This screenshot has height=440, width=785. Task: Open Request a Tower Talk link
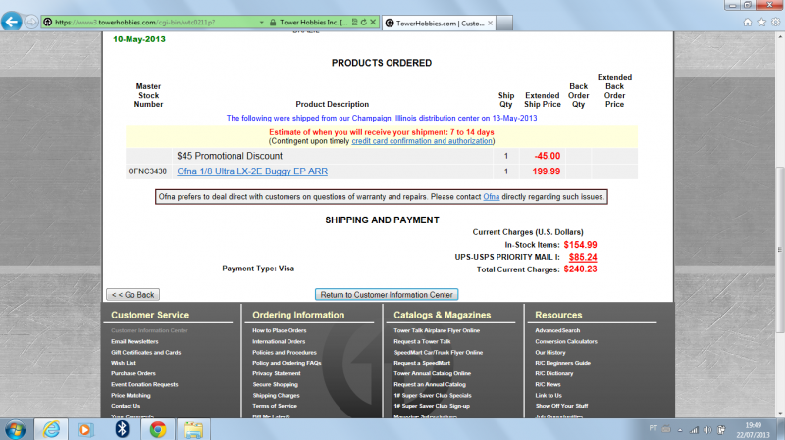[x=422, y=341]
